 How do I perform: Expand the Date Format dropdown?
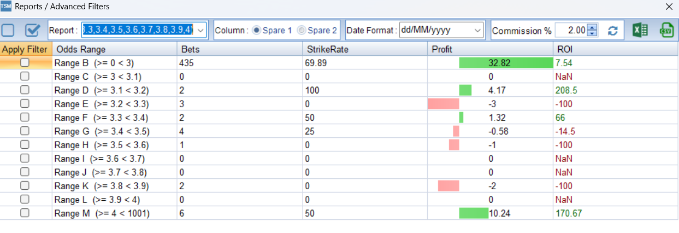(478, 30)
